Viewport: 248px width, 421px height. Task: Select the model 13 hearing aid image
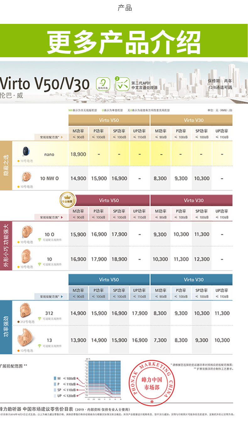(26, 337)
